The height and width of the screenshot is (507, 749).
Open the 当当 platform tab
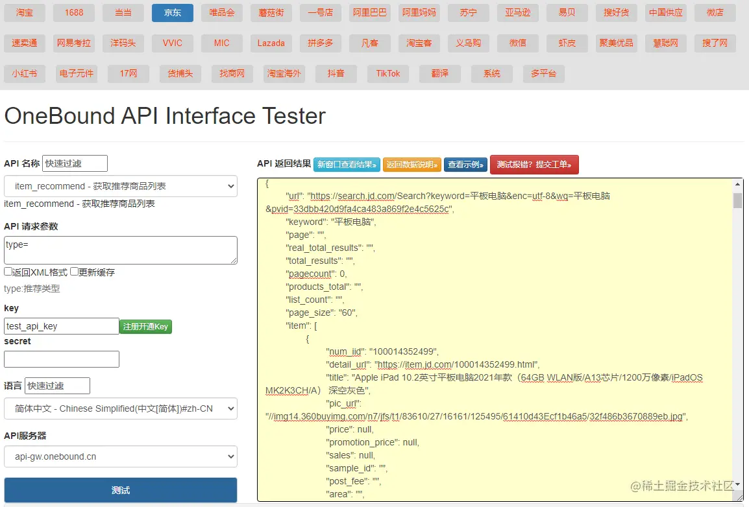pos(123,13)
